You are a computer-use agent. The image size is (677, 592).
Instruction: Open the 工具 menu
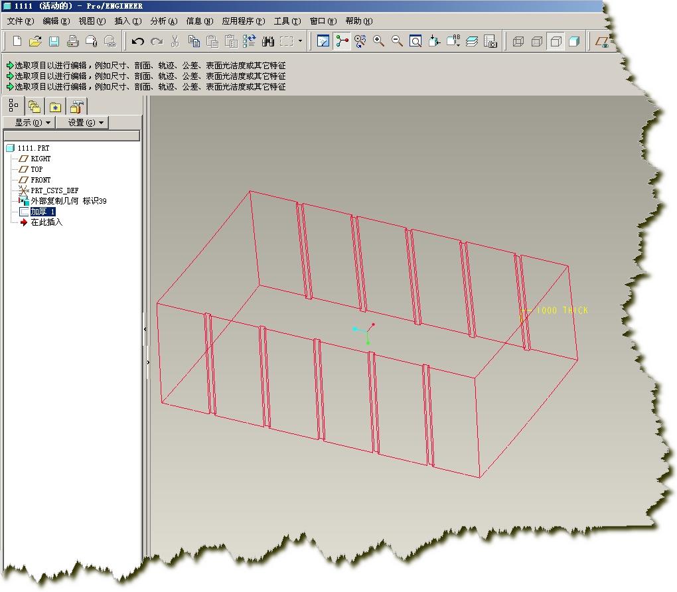click(287, 21)
